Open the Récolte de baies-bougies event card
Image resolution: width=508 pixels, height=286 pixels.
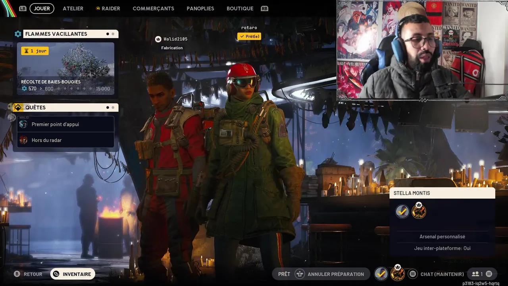pos(65,68)
